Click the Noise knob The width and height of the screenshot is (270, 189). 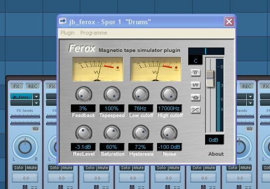coord(169,133)
